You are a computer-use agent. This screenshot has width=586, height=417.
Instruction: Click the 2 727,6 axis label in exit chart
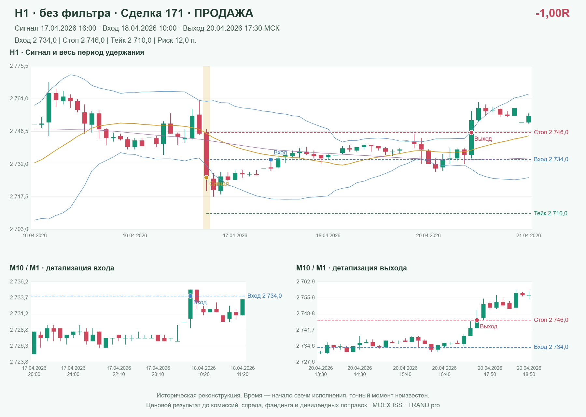tap(305, 362)
